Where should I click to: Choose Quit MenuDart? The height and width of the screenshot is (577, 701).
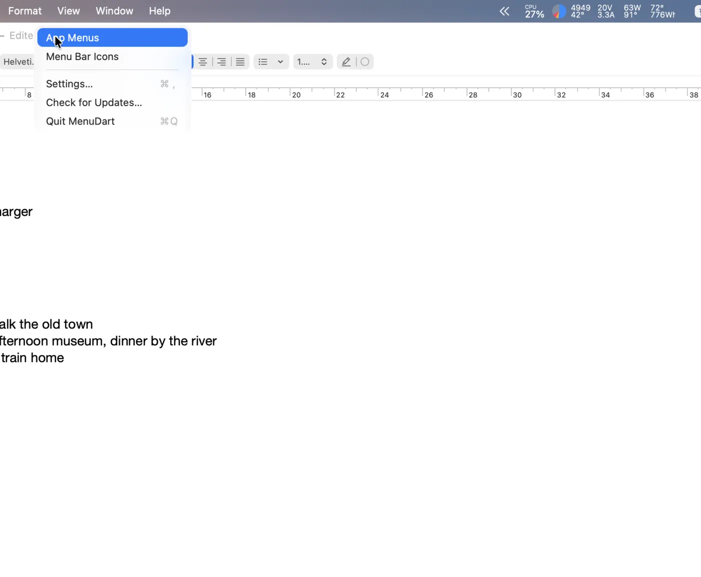(113, 121)
